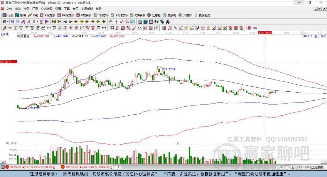
Task: Launch the 江恩轮 Gann wheel
Action: 154,15
